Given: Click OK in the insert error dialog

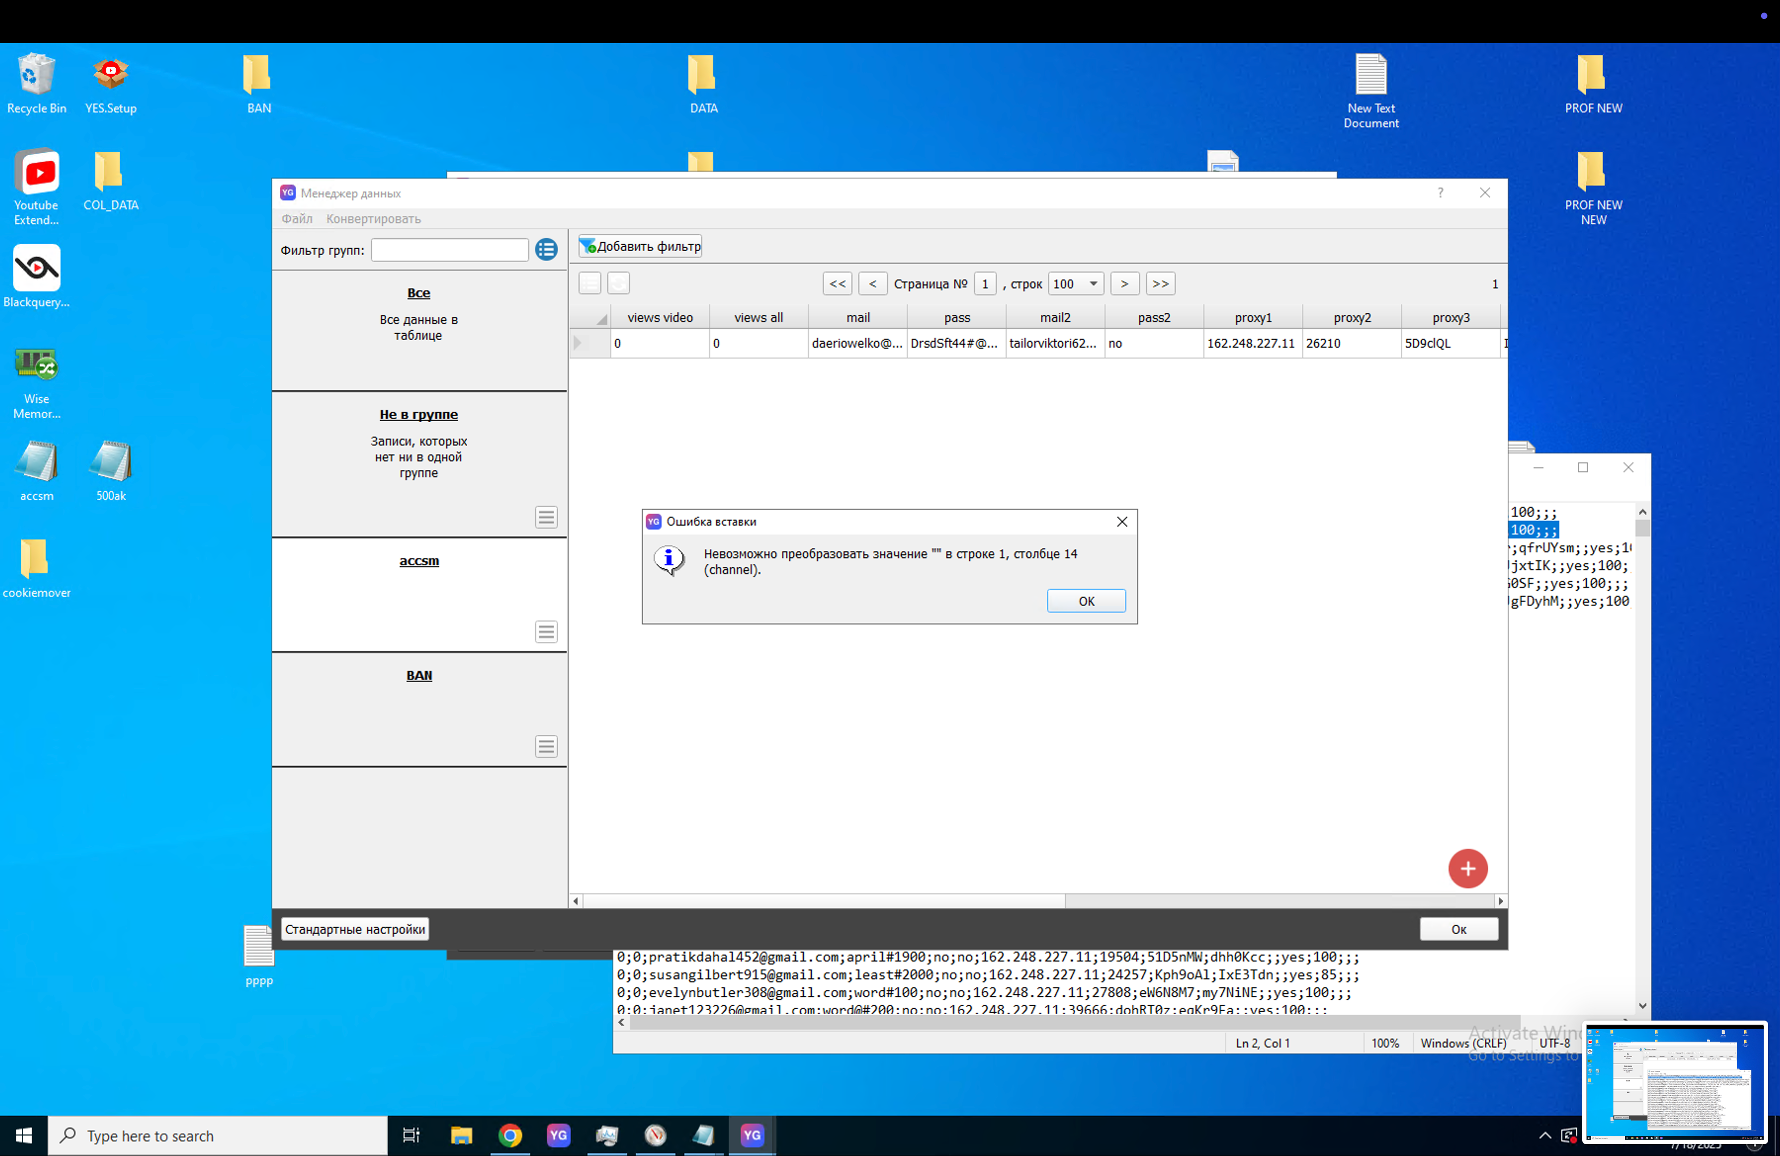Looking at the screenshot, I should coord(1085,600).
